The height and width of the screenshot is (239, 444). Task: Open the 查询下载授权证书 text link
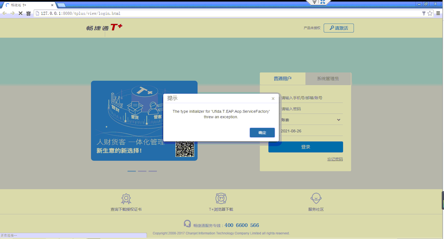126,209
